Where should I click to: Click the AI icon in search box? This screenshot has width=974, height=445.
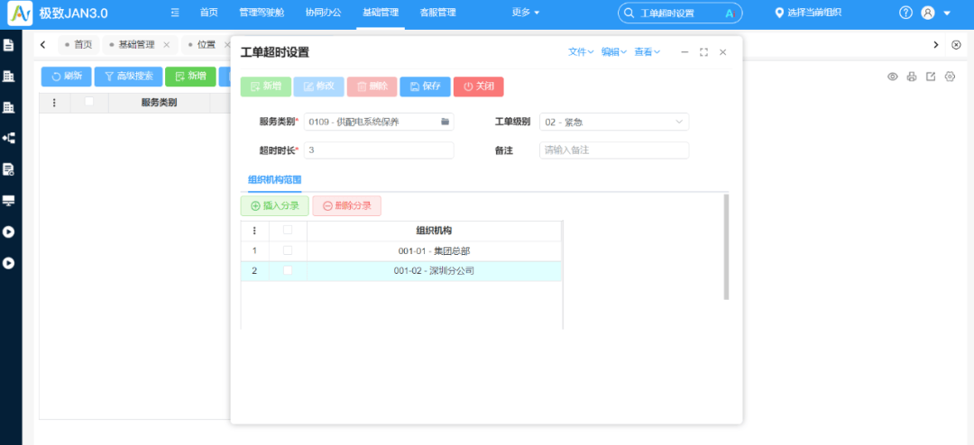click(730, 14)
